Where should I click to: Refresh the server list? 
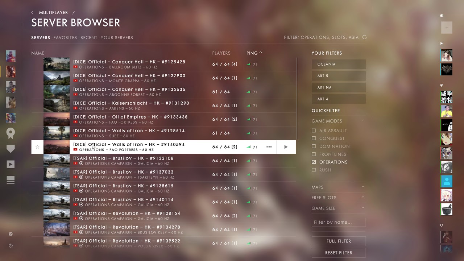tap(365, 37)
